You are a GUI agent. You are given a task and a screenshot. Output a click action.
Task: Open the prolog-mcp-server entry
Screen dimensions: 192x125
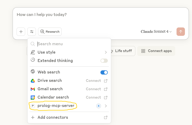coord(69,106)
